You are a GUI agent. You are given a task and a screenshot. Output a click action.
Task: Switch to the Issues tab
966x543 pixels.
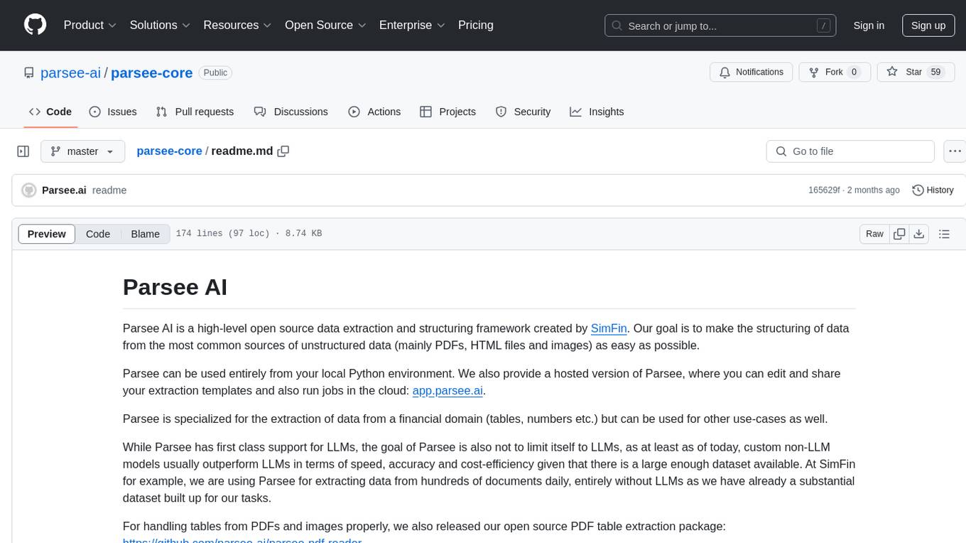(113, 112)
